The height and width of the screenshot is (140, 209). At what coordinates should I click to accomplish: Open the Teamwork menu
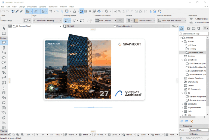coord(53,6)
